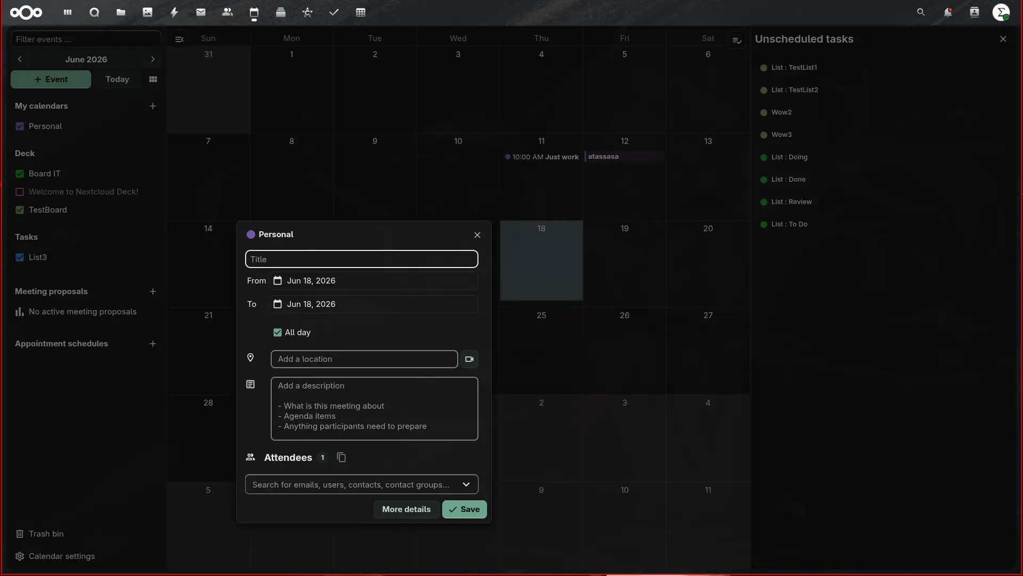
Task: Select unscheduled task List : Doing
Action: tap(789, 157)
